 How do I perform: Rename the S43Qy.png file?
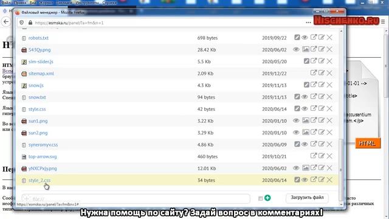[x=322, y=49]
